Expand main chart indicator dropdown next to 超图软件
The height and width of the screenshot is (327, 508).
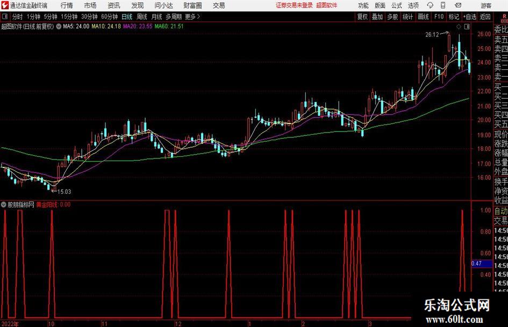point(59,26)
